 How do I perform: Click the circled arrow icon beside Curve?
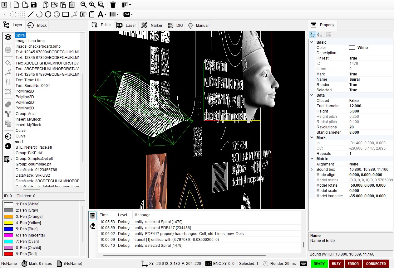pos(8,136)
